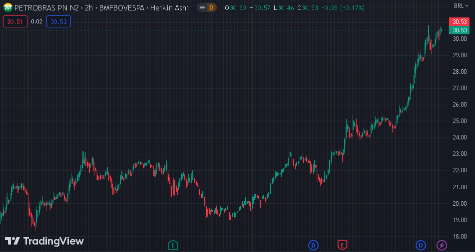Click the TradingView logo link
The image size is (475, 252).
point(44,241)
